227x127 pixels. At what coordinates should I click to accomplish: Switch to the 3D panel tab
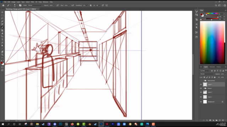[201, 67]
